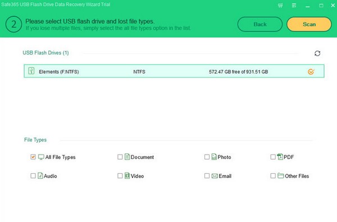Click the orange selected checkmark on Elements drive
The height and width of the screenshot is (222, 337).
[x=311, y=71]
